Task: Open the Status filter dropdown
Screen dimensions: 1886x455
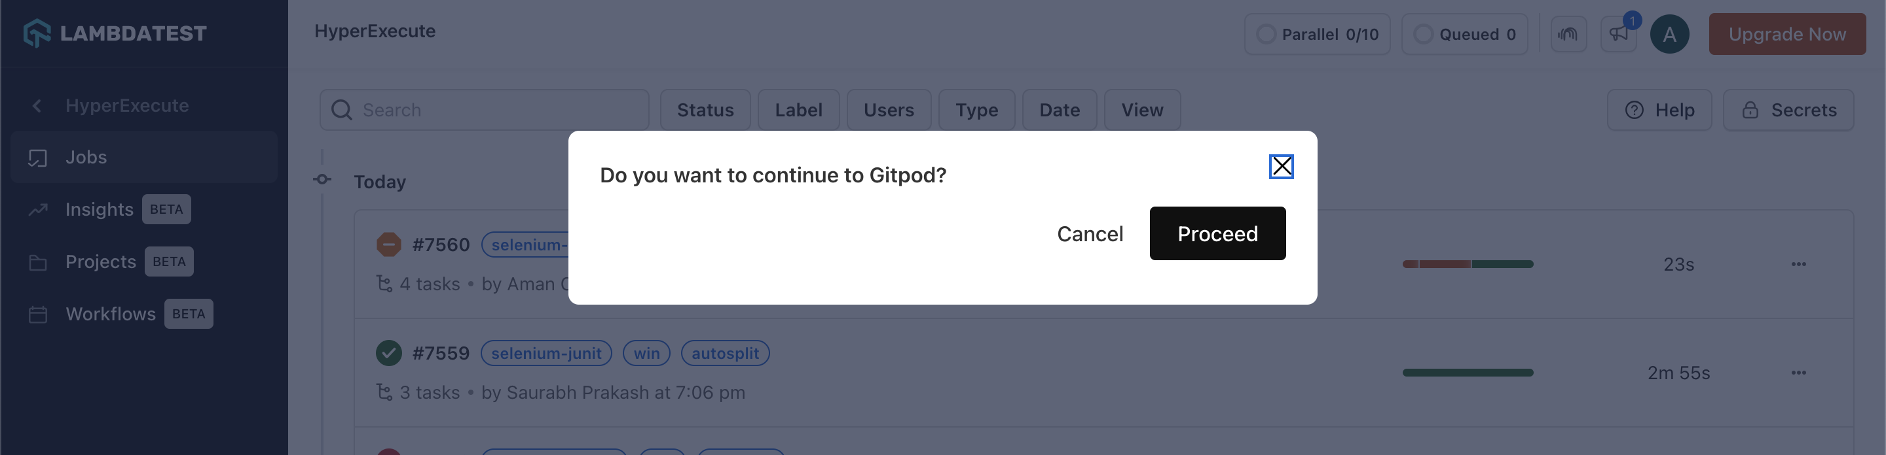Action: click(705, 110)
